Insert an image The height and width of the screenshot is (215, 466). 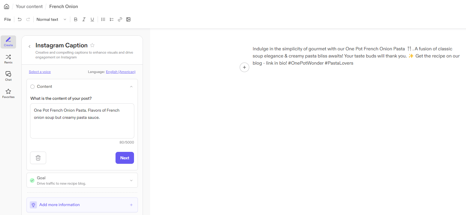[128, 19]
